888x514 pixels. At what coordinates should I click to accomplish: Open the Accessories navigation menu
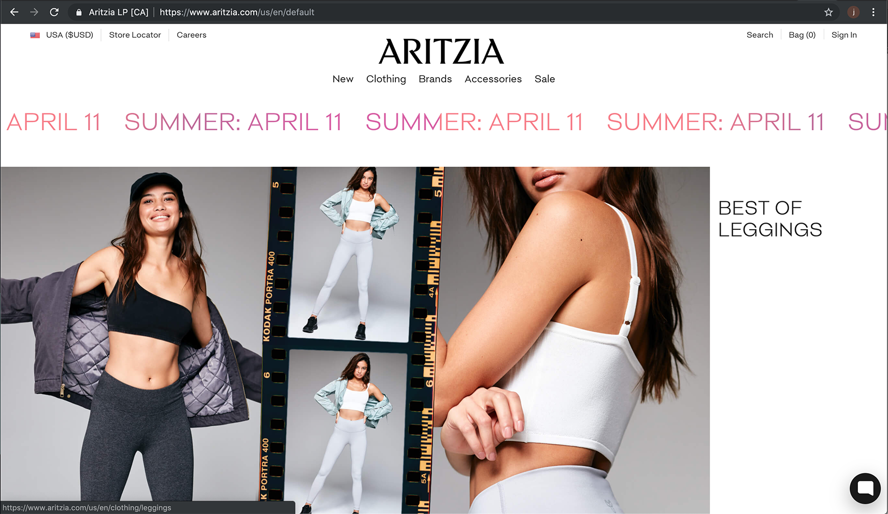click(493, 79)
